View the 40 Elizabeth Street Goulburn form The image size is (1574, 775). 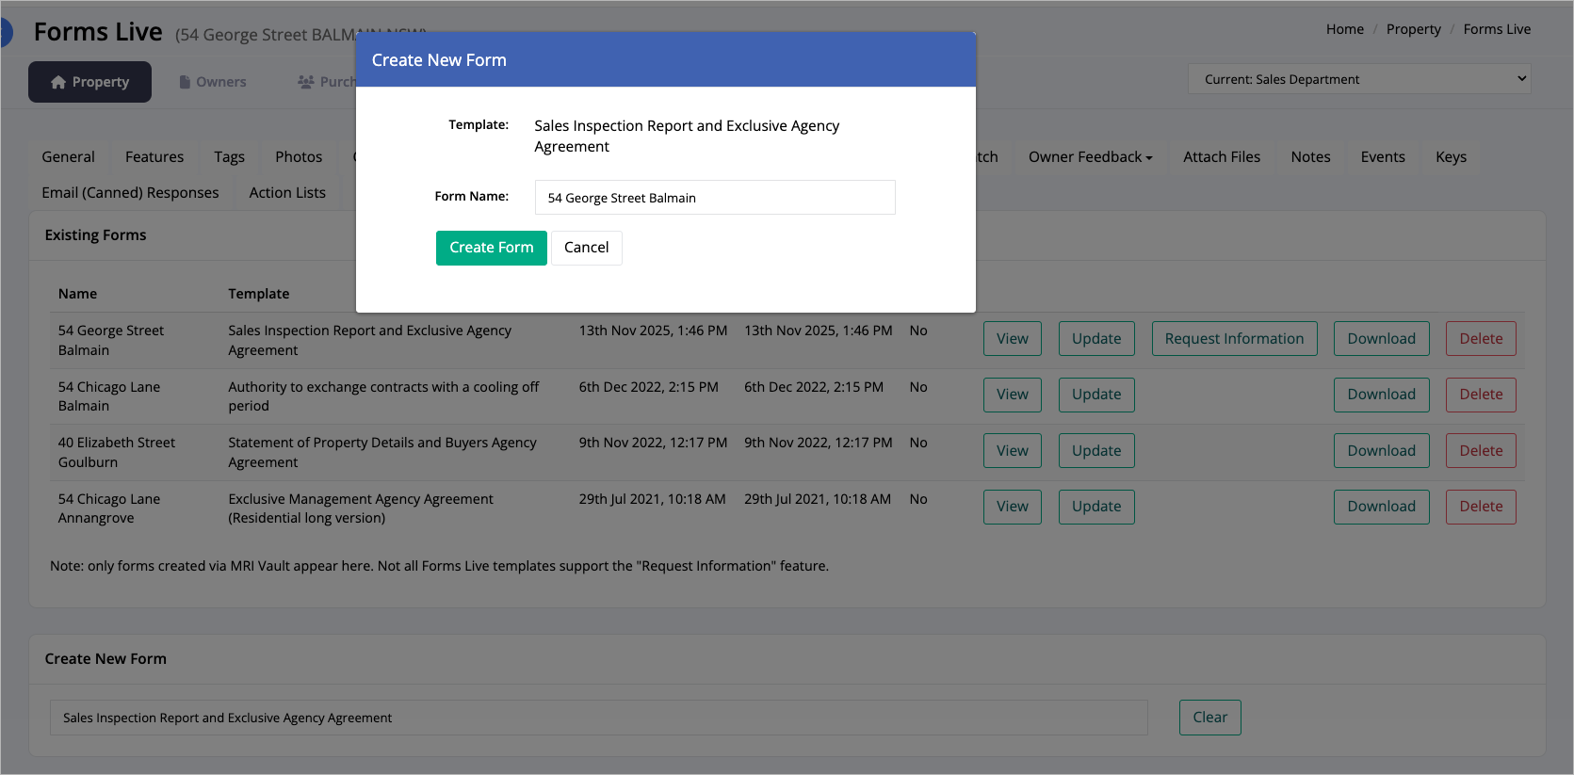(x=1013, y=451)
